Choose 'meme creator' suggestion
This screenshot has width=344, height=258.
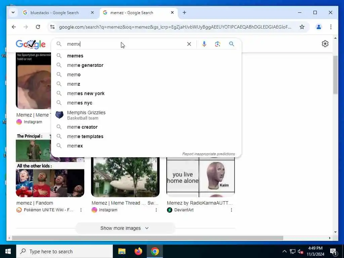(x=146, y=127)
